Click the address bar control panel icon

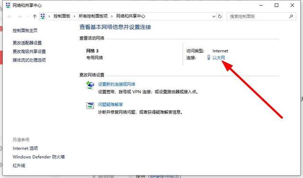pyautogui.click(x=43, y=16)
